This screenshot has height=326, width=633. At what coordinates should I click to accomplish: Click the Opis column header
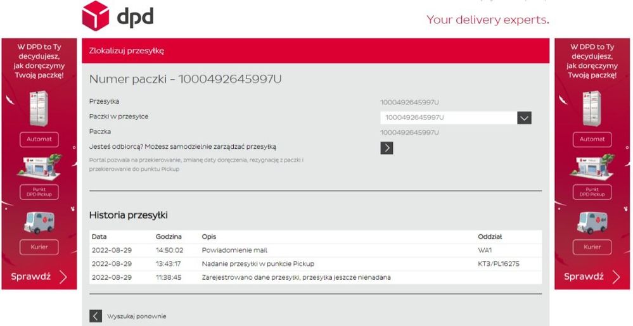209,237
